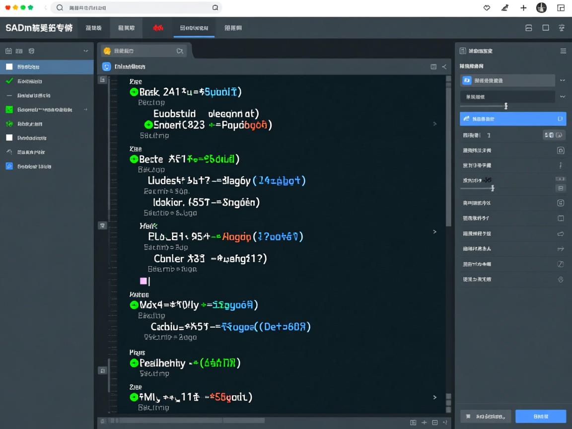Toggle the white checkbox in the highlighted sidebar row
572x429 pixels.
(x=9, y=67)
